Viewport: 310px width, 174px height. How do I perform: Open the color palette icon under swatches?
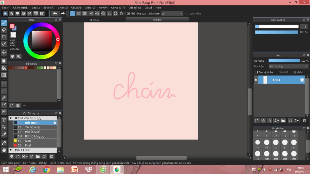pyautogui.click(x=13, y=56)
